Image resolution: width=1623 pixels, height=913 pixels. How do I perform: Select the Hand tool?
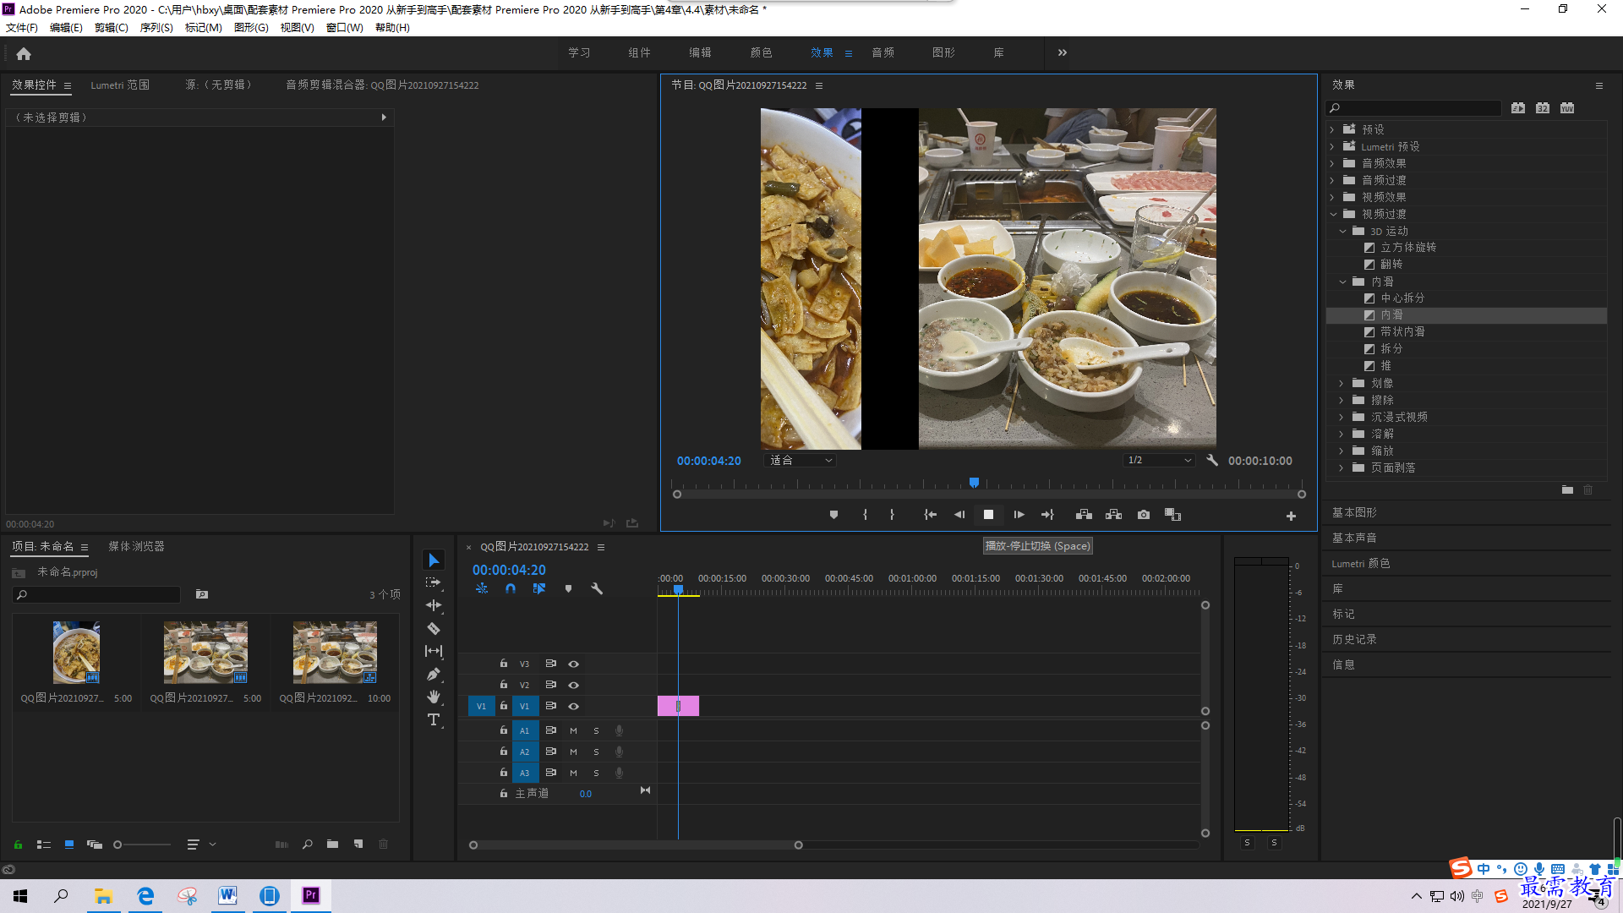[x=434, y=697]
